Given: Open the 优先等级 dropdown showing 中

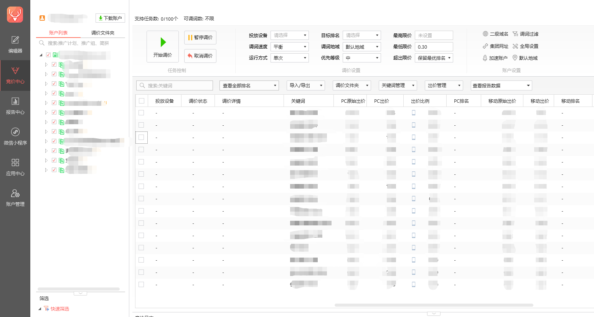Looking at the screenshot, I should (362, 58).
